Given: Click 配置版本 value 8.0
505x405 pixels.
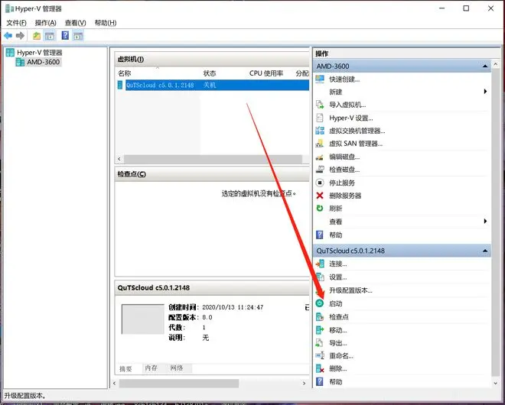Looking at the screenshot, I should point(207,317).
